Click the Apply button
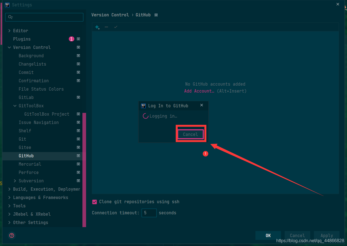The image size is (347, 246). [327, 235]
